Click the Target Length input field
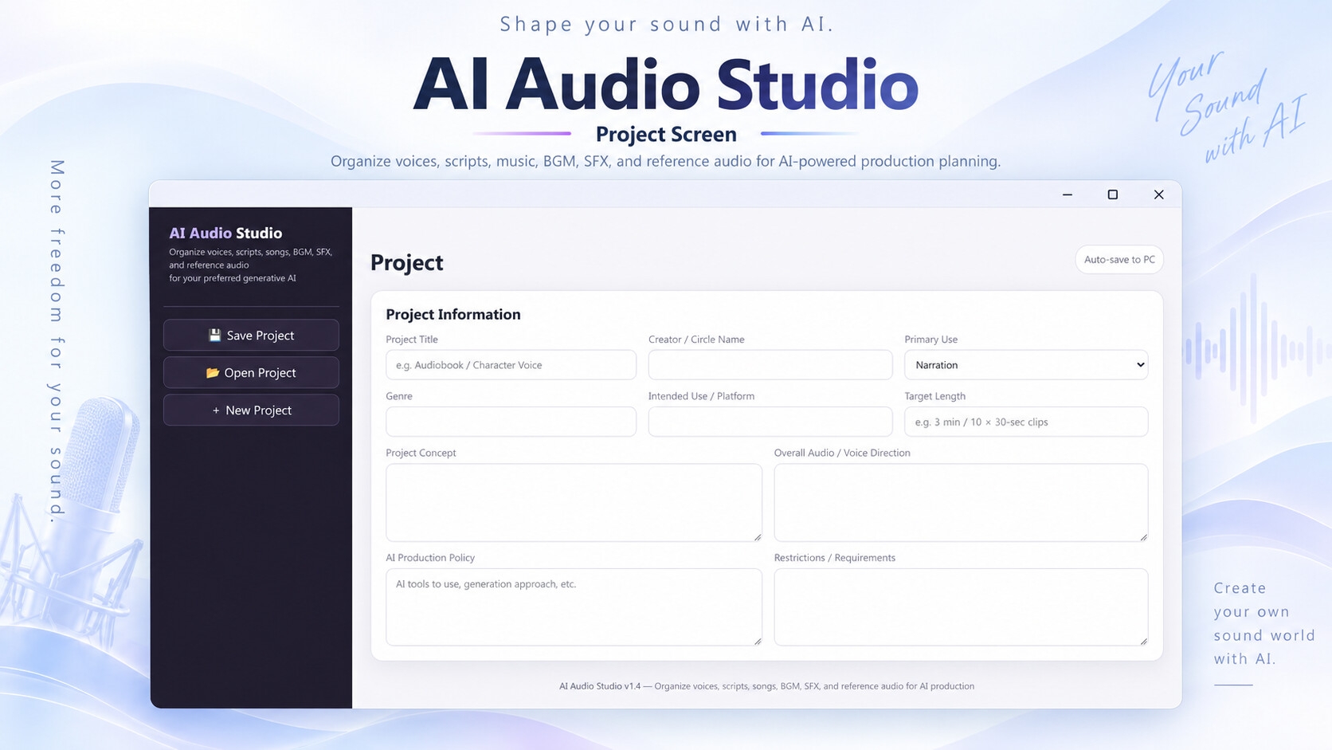 1026,422
